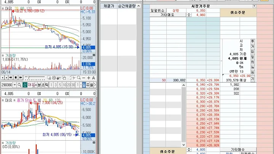Click the indicator settings chart icon
The height and width of the screenshot is (154, 274).
(59, 78)
